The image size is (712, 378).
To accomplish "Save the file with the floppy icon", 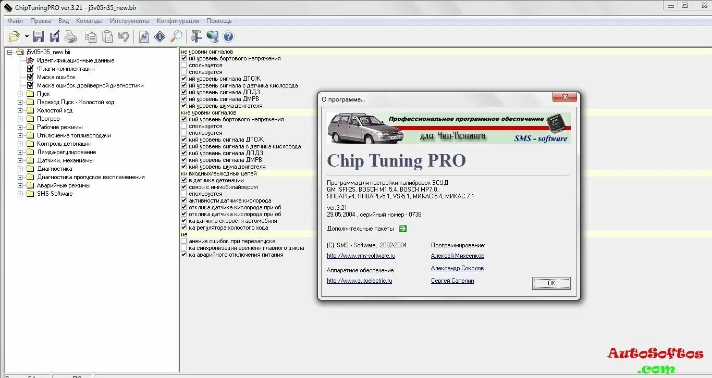I will point(38,36).
